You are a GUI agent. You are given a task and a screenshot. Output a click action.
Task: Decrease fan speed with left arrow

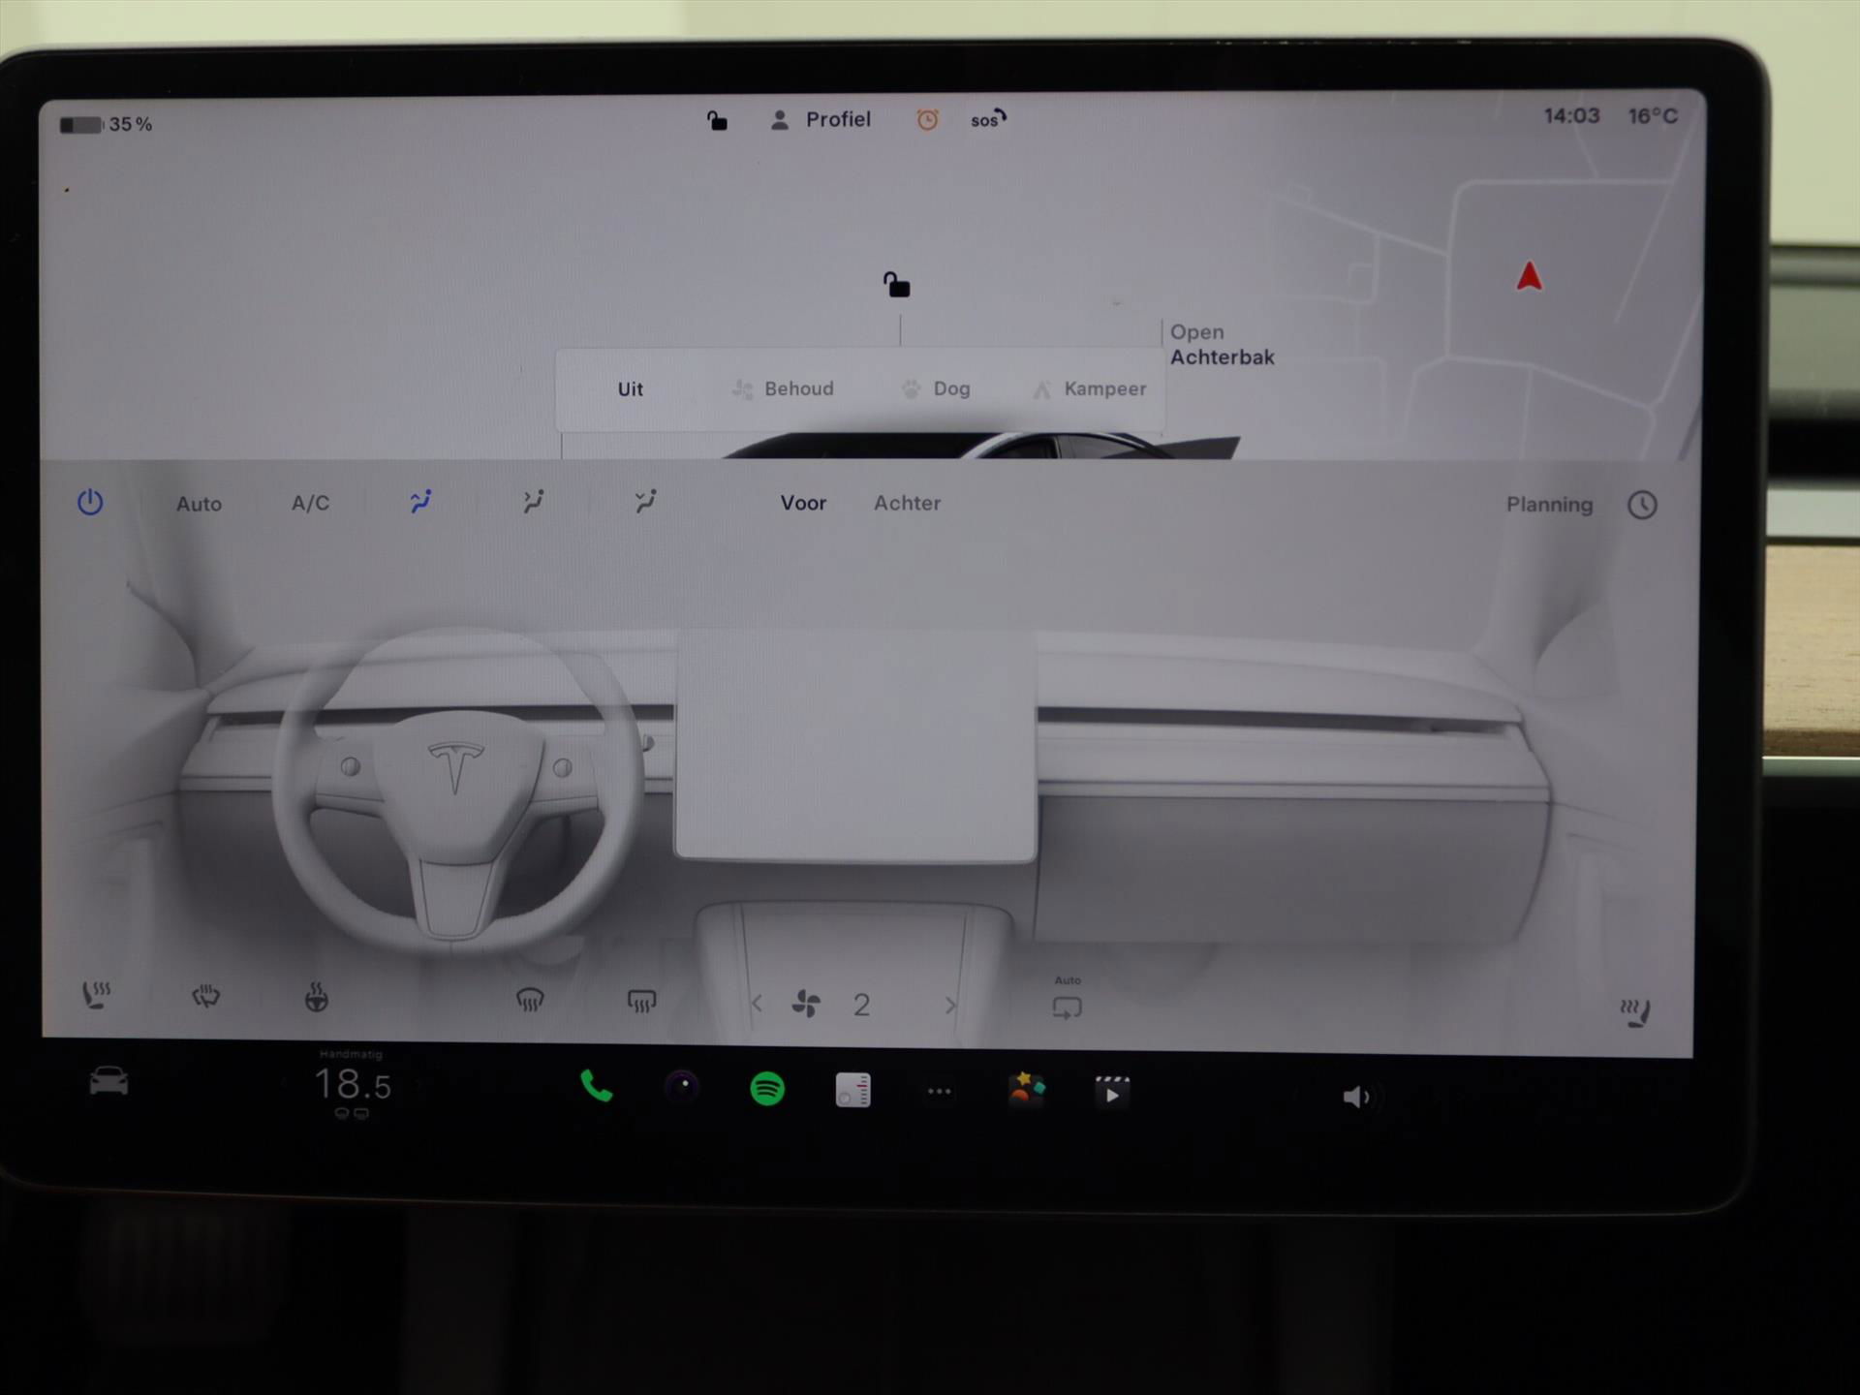point(757,1004)
